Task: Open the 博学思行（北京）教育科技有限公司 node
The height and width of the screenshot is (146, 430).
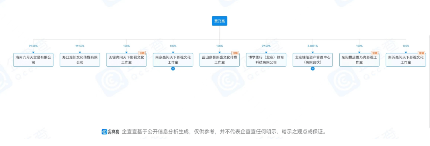Action: coord(266,60)
